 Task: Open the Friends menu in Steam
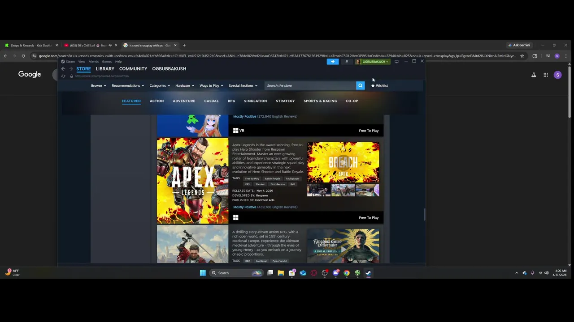(x=93, y=62)
